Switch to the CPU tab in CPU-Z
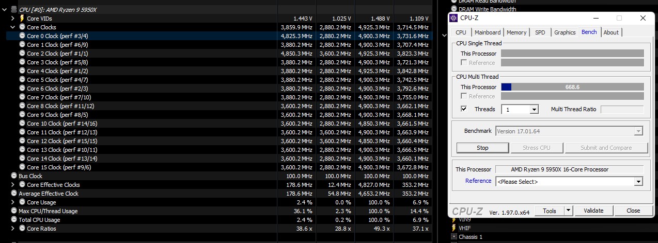 (461, 32)
